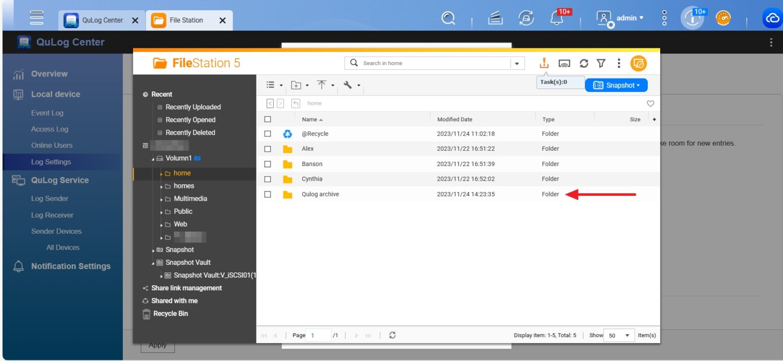This screenshot has height=361, width=783.
Task: Click the favorites heart icon
Action: [x=650, y=103]
